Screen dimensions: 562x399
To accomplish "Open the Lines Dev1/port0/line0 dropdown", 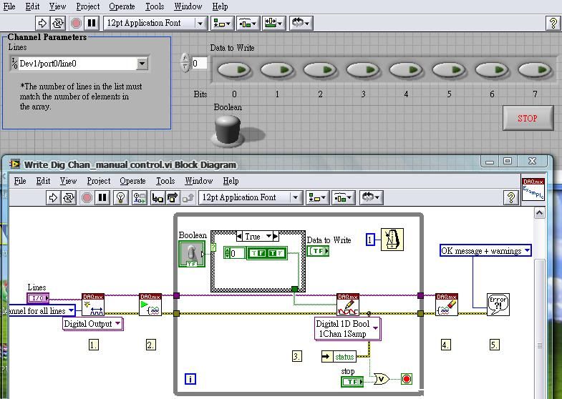I will (x=142, y=64).
